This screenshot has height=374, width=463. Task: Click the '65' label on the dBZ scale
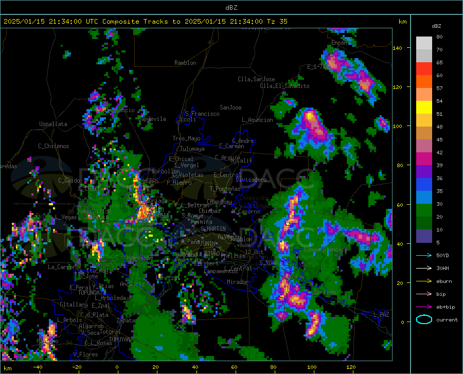(439, 63)
